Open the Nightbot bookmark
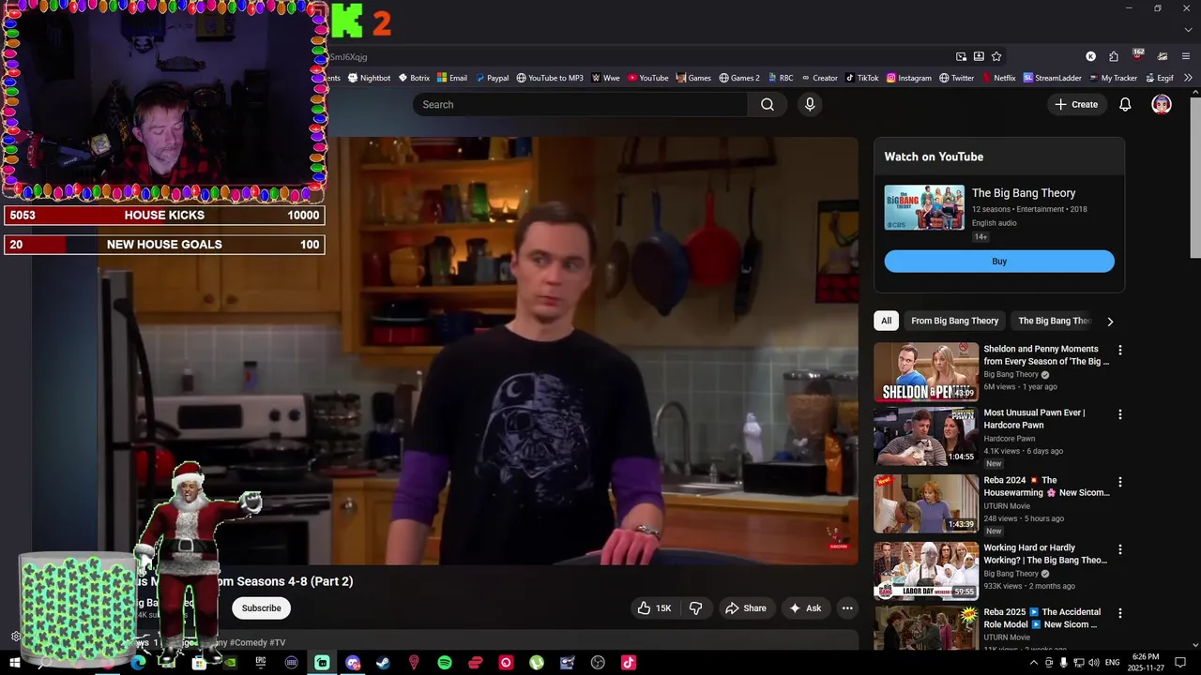 369,78
